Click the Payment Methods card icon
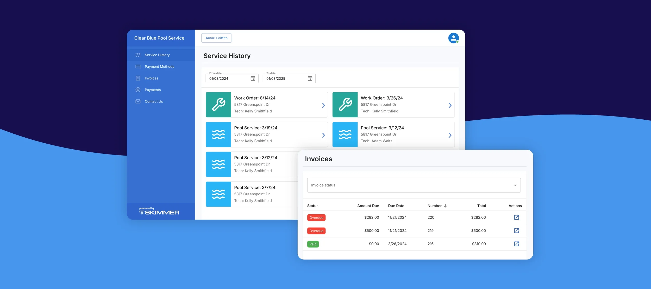 click(138, 66)
